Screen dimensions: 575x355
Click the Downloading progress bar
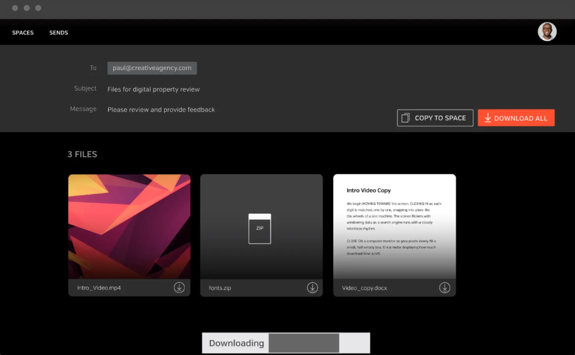click(x=286, y=343)
